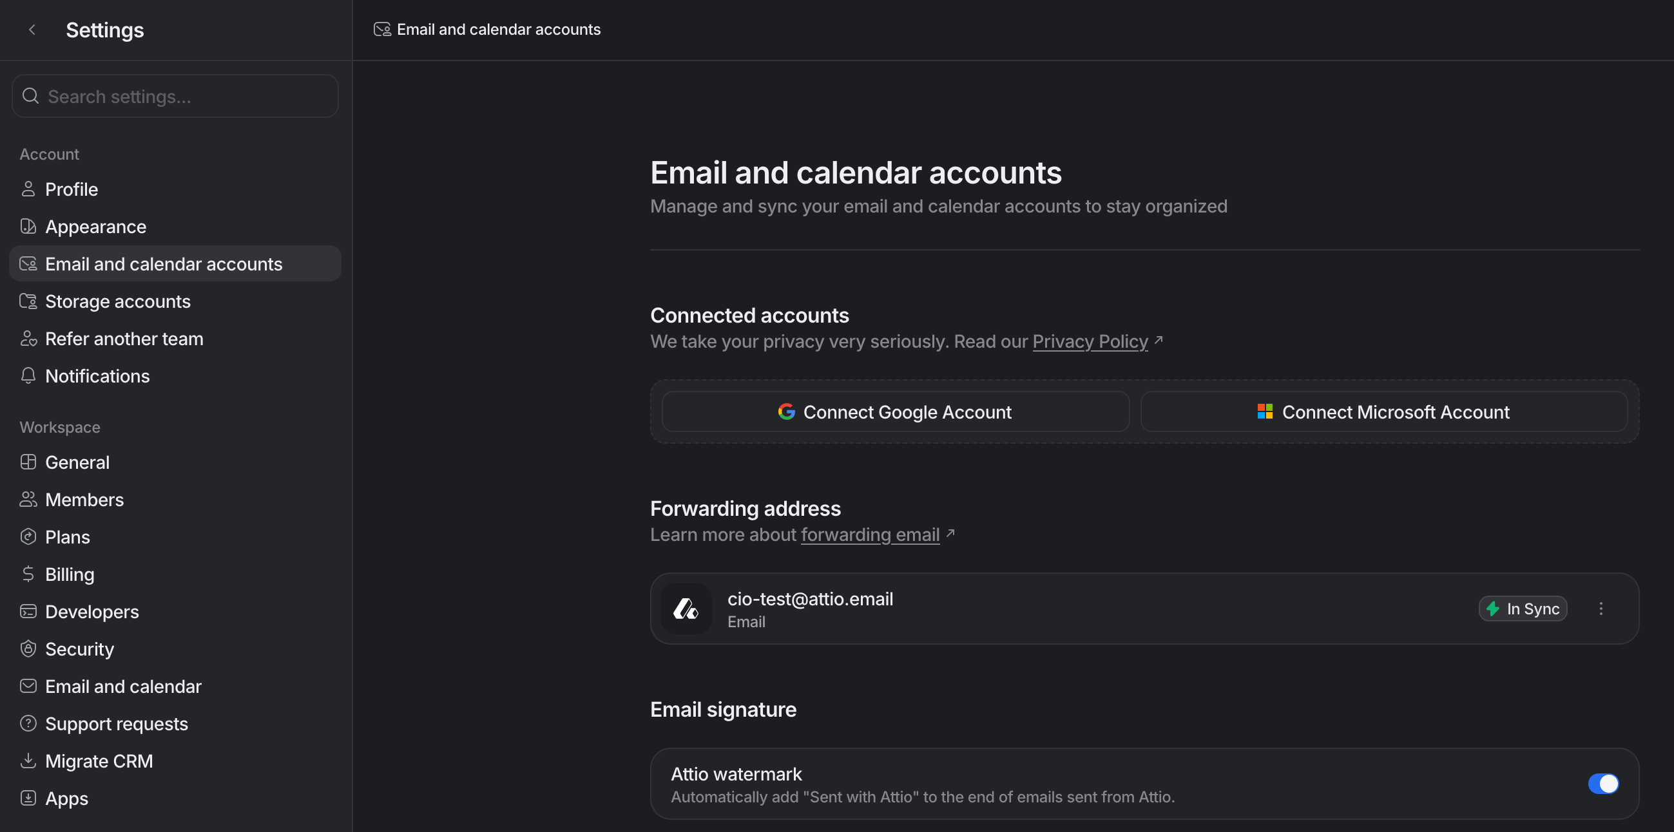This screenshot has width=1674, height=832.
Task: Click the Notifications bell icon
Action: pos(28,377)
